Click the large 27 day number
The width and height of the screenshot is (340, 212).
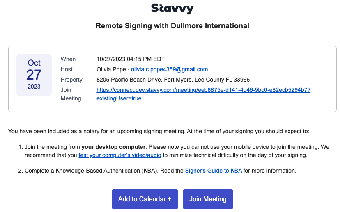coord(34,75)
